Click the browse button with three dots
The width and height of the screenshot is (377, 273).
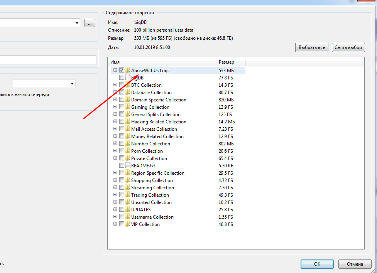pos(90,23)
